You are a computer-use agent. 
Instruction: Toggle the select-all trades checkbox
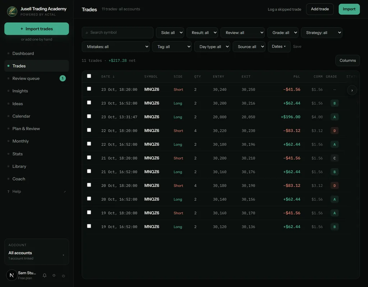[89, 76]
